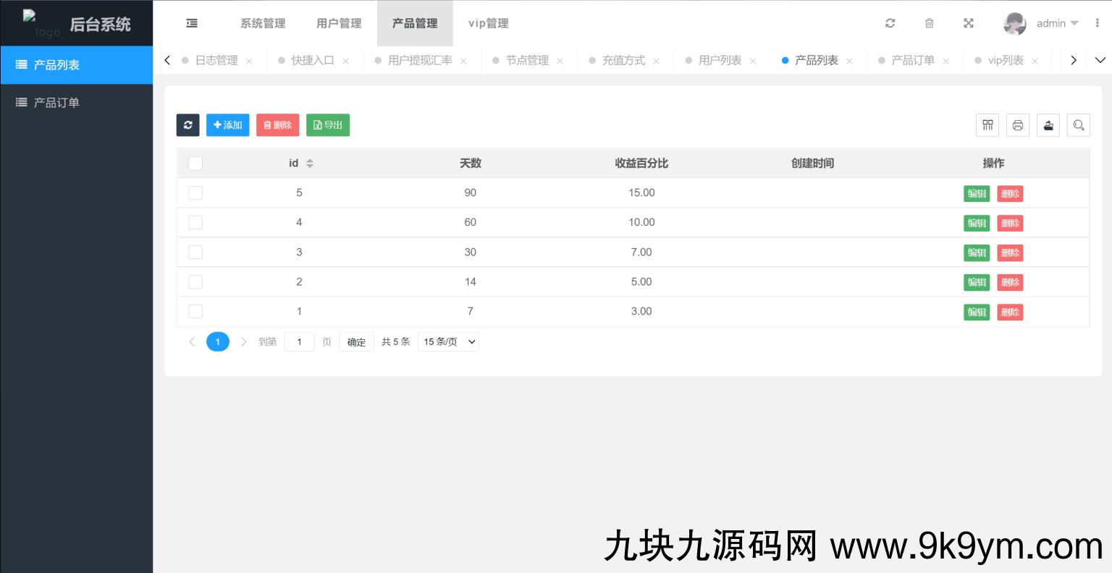
Task: Switch to the 产品订单 tab
Action: click(912, 60)
